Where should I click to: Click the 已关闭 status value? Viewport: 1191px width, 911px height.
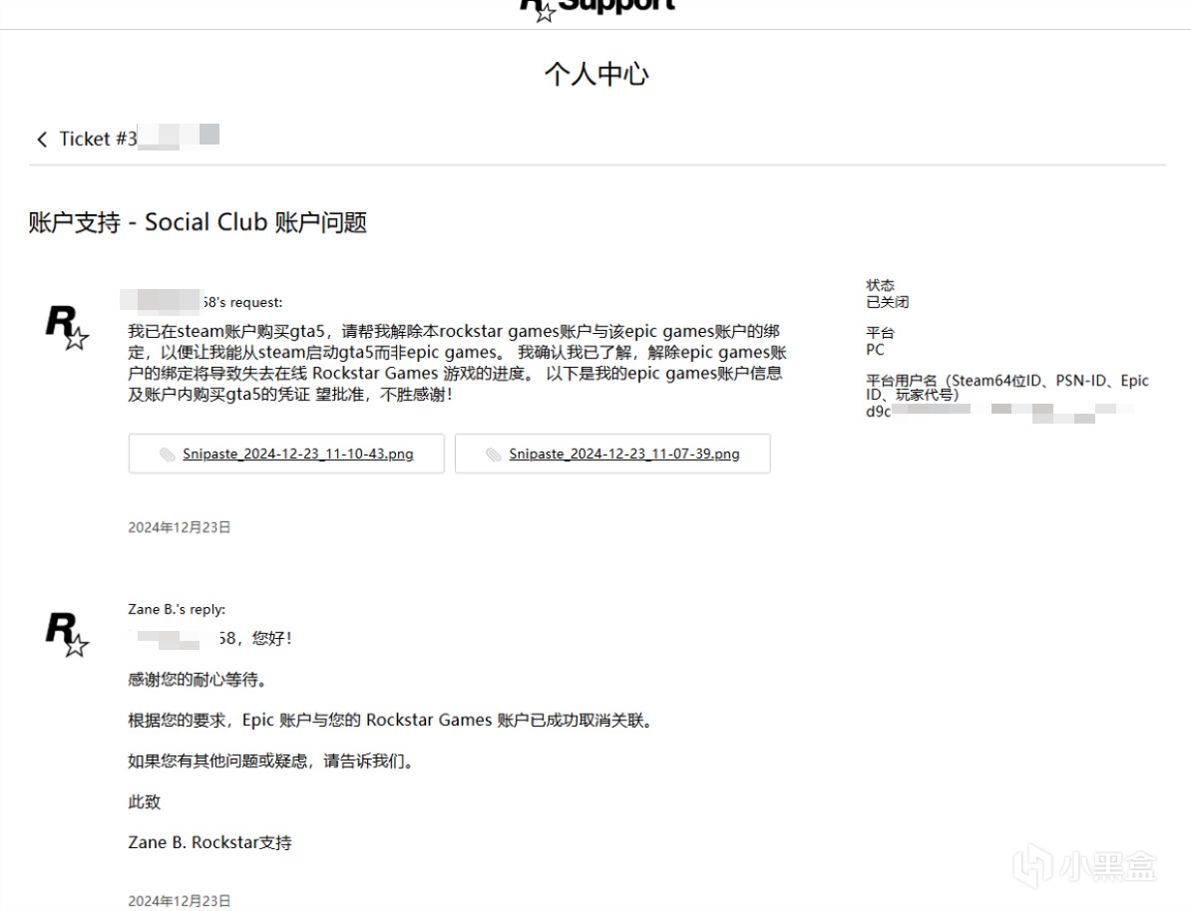pyautogui.click(x=887, y=302)
